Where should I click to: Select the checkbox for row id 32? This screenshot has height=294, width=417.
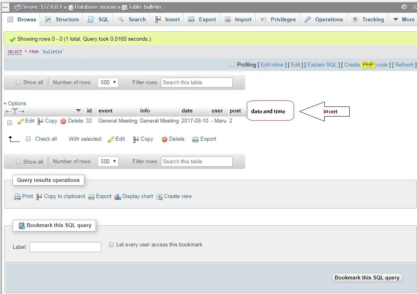10,123
